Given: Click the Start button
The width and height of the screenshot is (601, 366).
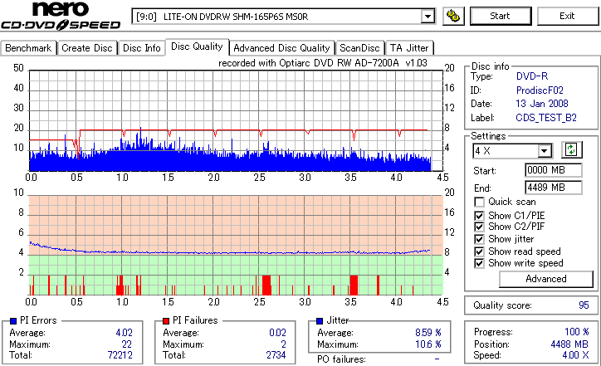Looking at the screenshot, I should (501, 16).
